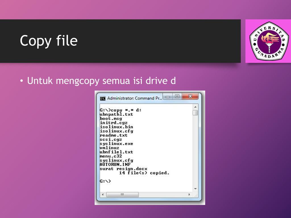
Task: Click the window resize grip corner
Action: pyautogui.click(x=196, y=195)
